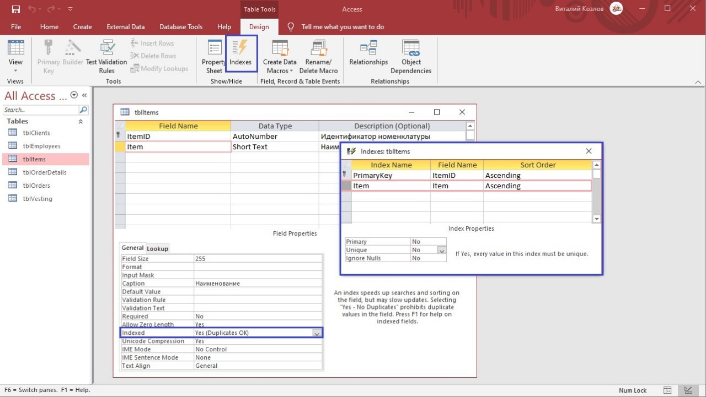Open the Property Sheet
The width and height of the screenshot is (706, 397).
coord(214,57)
